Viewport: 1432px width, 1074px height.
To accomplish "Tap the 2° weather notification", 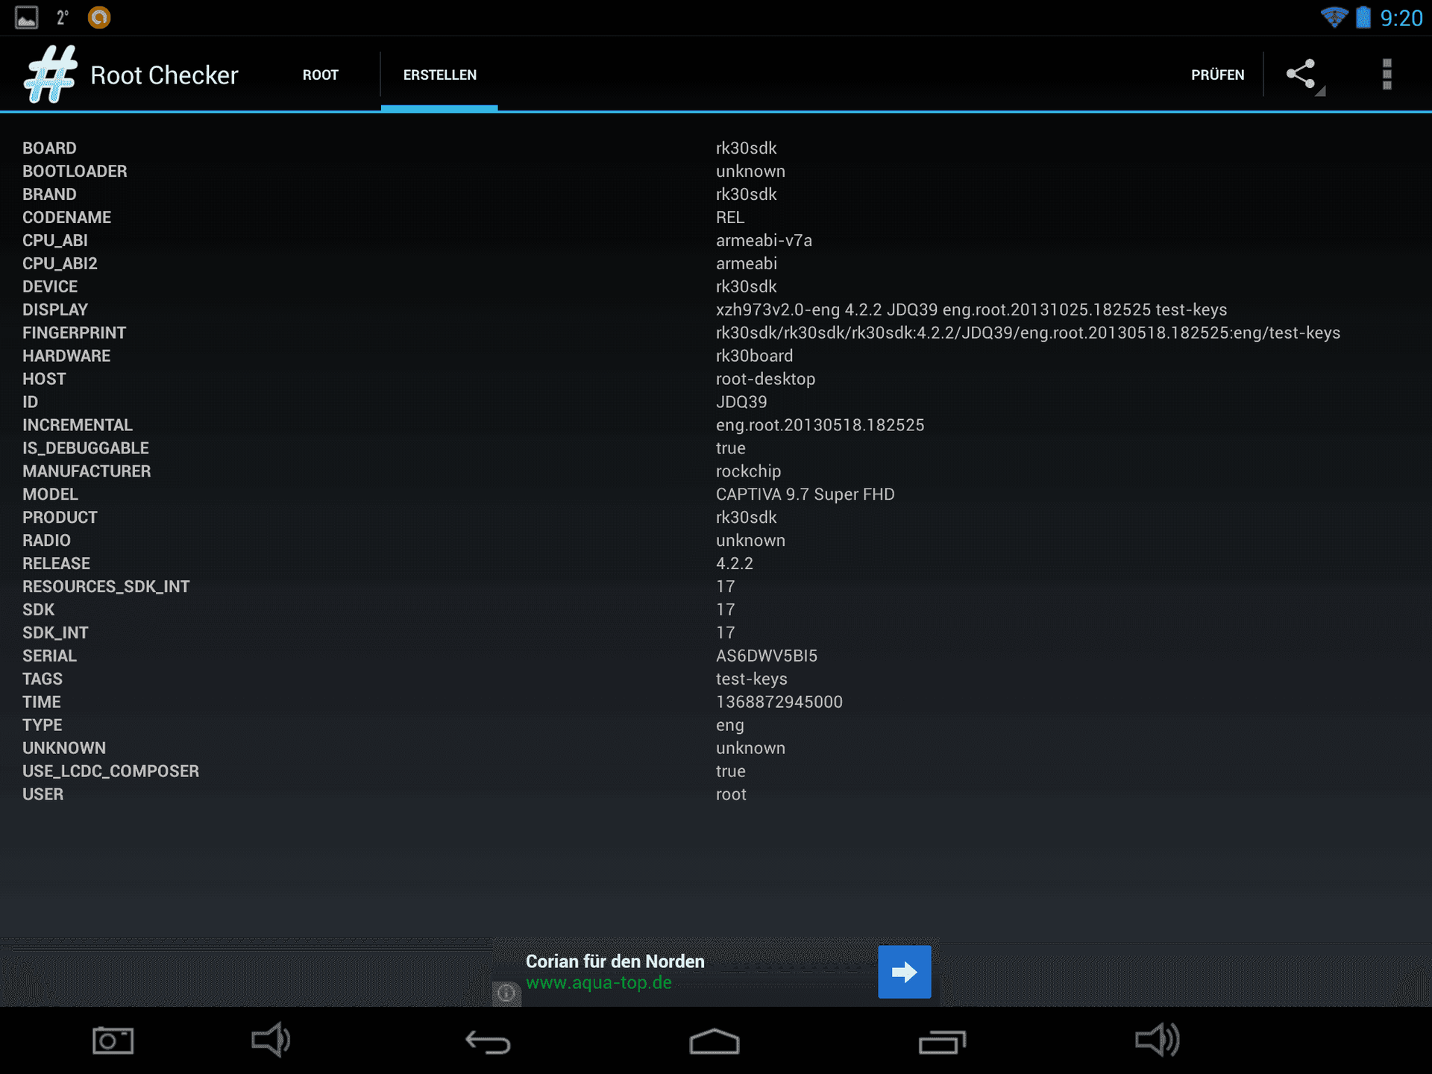I will (x=63, y=17).
